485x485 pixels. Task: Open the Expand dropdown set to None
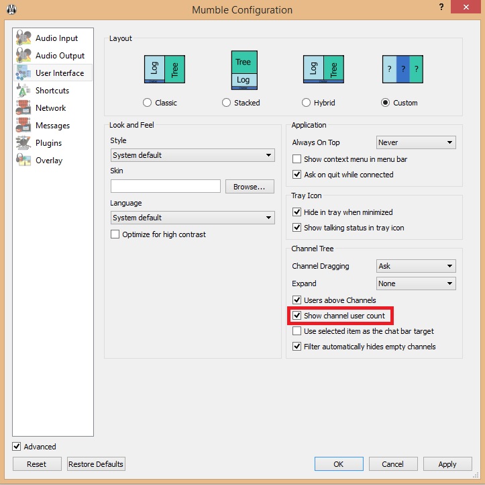pyautogui.click(x=416, y=283)
